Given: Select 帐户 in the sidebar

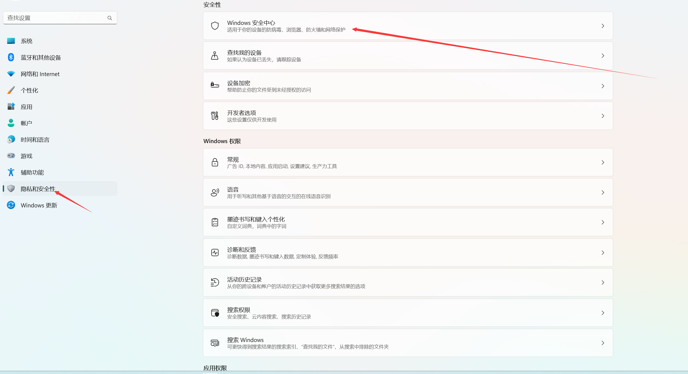Looking at the screenshot, I should pyautogui.click(x=60, y=123).
